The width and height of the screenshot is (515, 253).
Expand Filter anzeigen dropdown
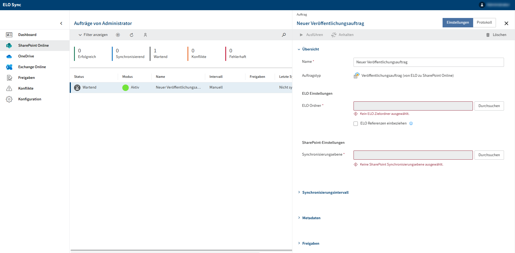[x=93, y=35]
